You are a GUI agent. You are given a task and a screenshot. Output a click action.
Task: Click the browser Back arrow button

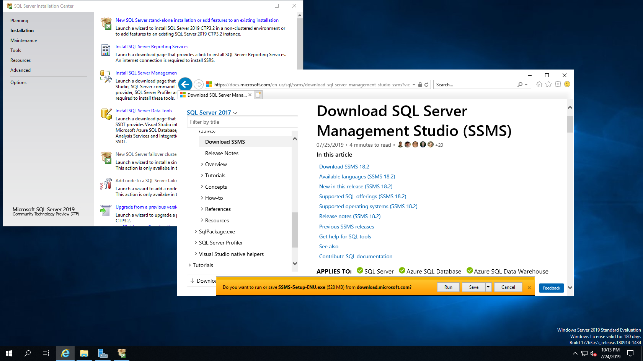(x=185, y=84)
